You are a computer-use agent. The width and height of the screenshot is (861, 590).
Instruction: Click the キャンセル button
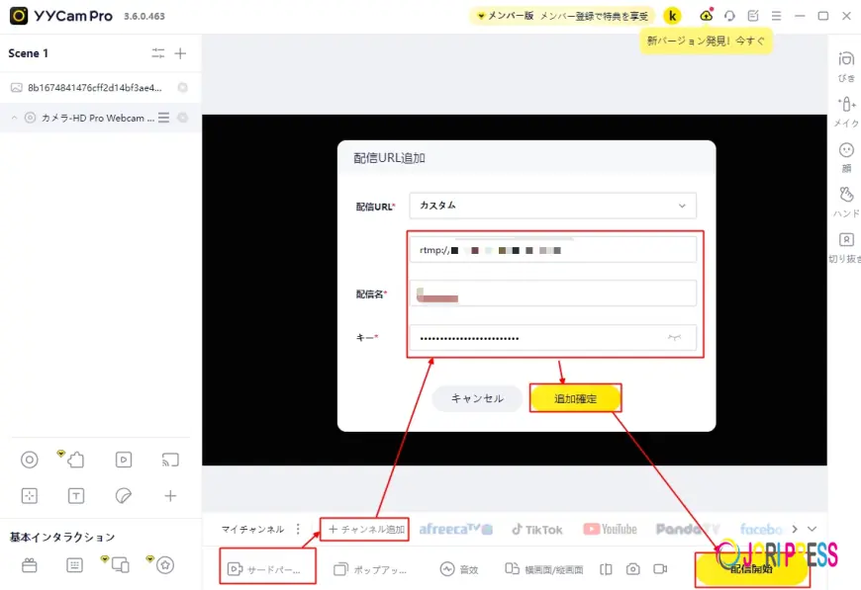(477, 398)
